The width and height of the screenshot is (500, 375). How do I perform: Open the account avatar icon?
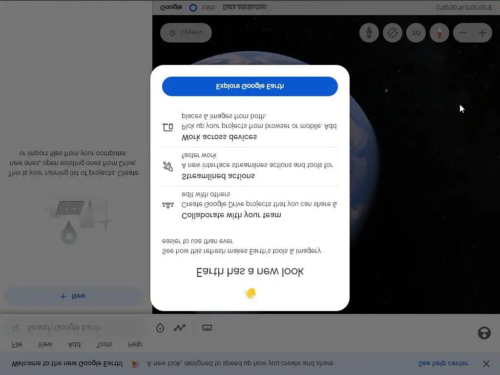484,333
